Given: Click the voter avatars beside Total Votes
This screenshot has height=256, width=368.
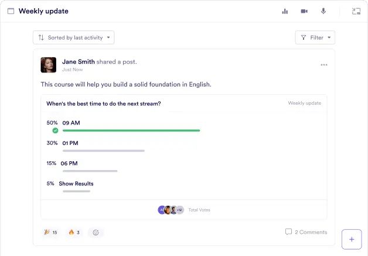Looking at the screenshot, I should pos(171,210).
